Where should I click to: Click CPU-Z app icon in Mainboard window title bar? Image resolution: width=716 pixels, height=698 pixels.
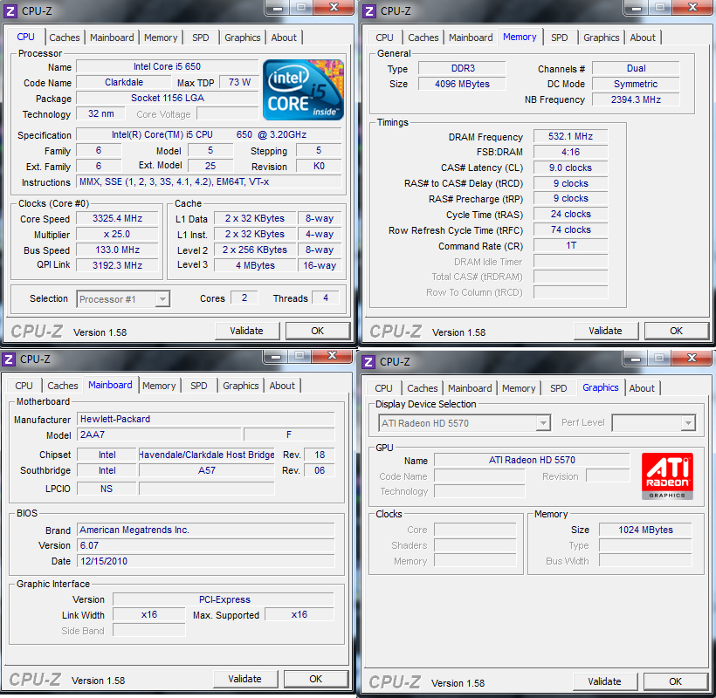pos(9,359)
